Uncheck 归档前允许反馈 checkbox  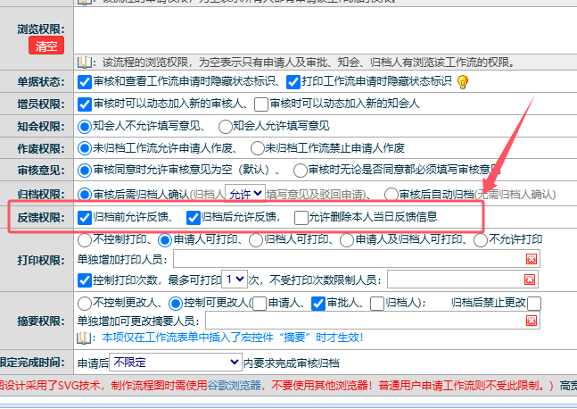85,216
